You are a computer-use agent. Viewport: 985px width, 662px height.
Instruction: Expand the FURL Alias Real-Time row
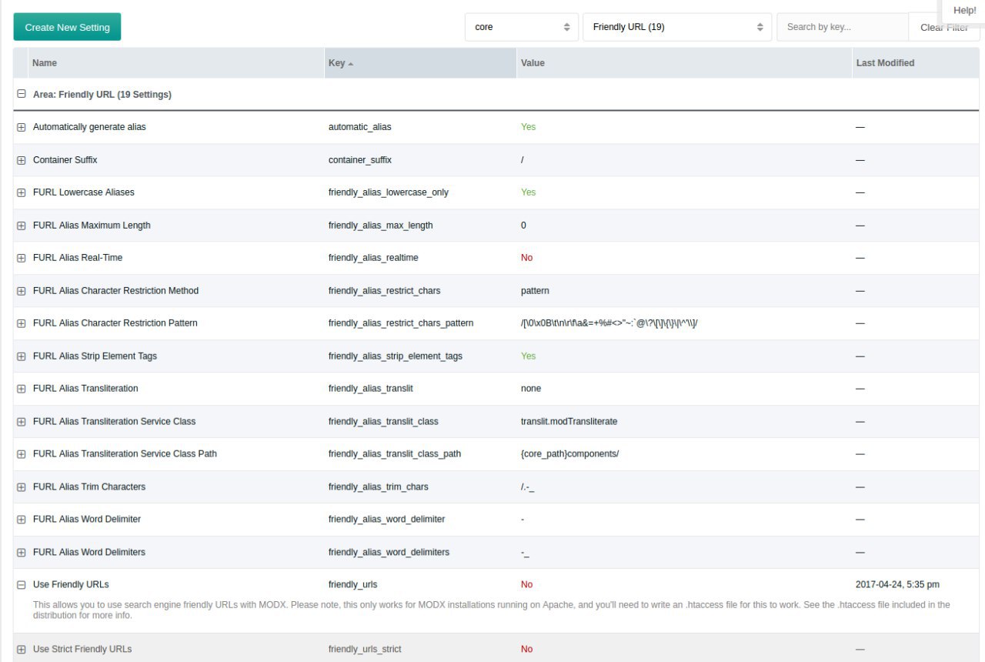pyautogui.click(x=22, y=258)
